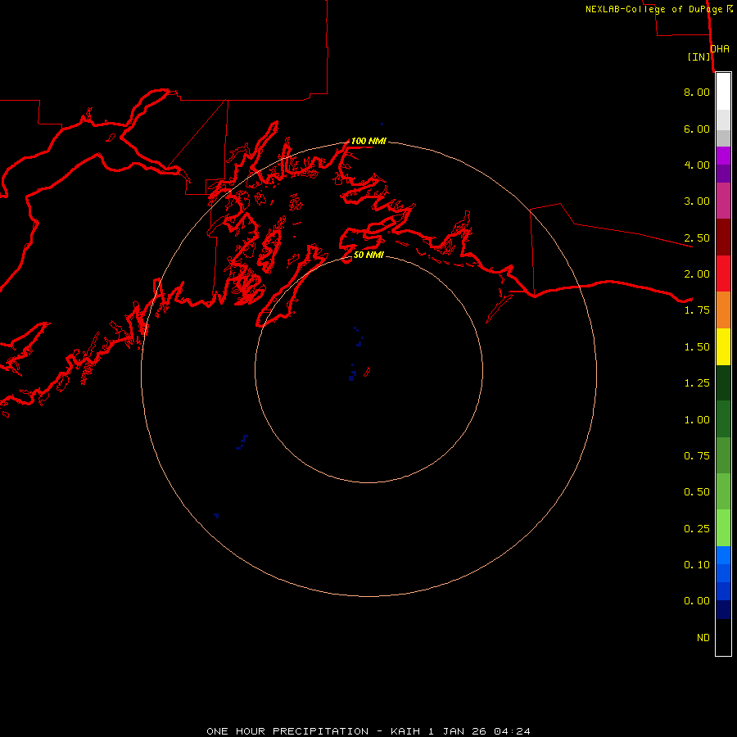The width and height of the screenshot is (737, 737).
Task: Click the 6.00 legend value
Action: tap(697, 129)
